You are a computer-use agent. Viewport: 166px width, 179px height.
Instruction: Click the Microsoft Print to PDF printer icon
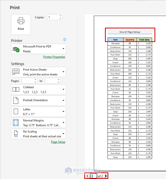click(16, 49)
